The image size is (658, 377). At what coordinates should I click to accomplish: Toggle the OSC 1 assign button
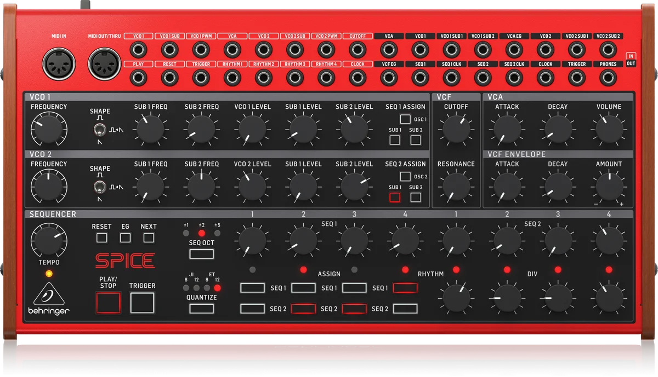[x=405, y=119]
